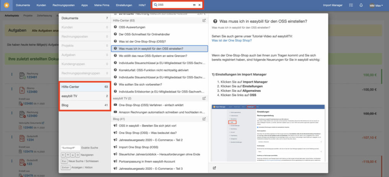Filter results by Blog category

85,105
